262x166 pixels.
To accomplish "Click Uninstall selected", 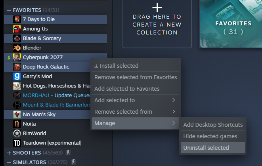I will coord(213,148).
